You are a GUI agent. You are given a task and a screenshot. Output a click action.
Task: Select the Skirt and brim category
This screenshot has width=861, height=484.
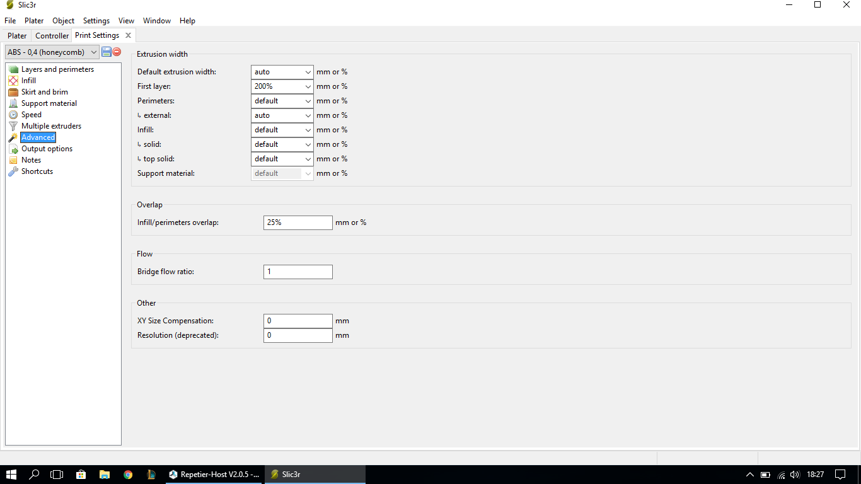coord(44,92)
